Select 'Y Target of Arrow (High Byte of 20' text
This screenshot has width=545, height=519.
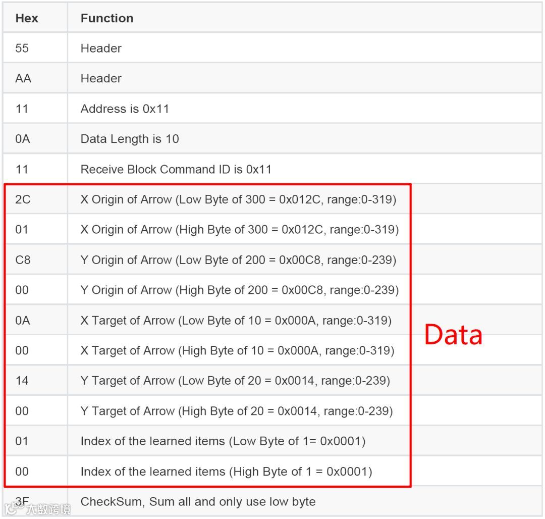[172, 411]
